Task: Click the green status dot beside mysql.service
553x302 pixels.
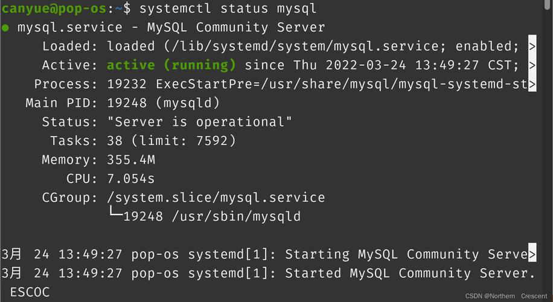Action: tap(5, 28)
